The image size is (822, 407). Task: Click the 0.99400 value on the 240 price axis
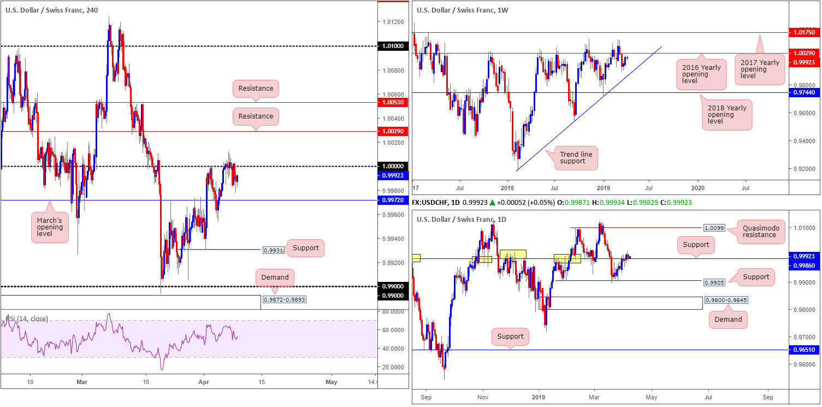[x=393, y=239]
